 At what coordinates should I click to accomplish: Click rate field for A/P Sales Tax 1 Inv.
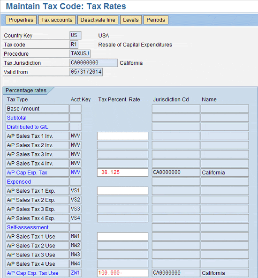tap(122, 136)
